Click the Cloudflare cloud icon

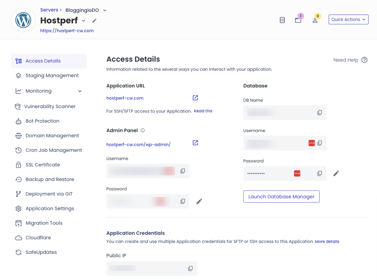coord(18,238)
